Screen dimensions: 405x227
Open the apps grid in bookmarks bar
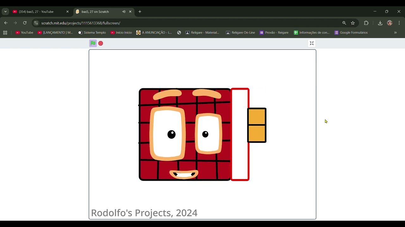(5, 32)
